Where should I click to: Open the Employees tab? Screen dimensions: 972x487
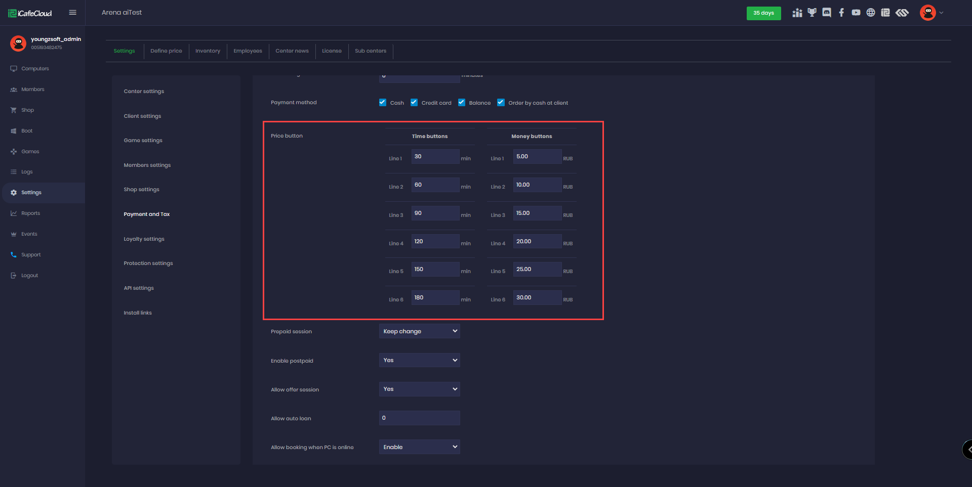pyautogui.click(x=248, y=51)
